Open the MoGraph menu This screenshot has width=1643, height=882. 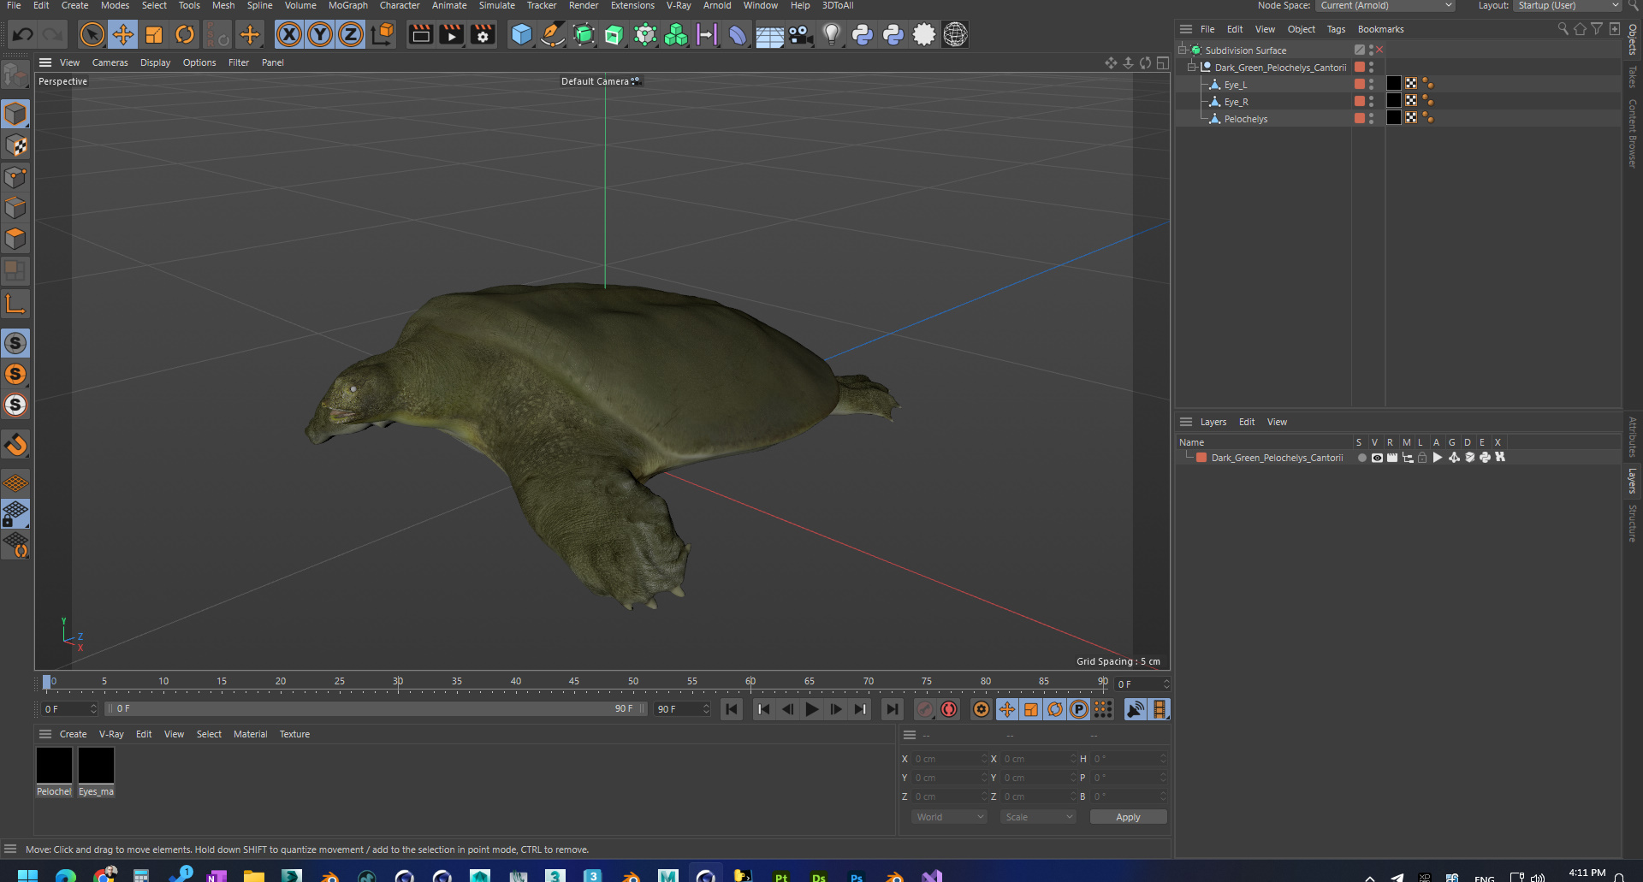click(347, 6)
